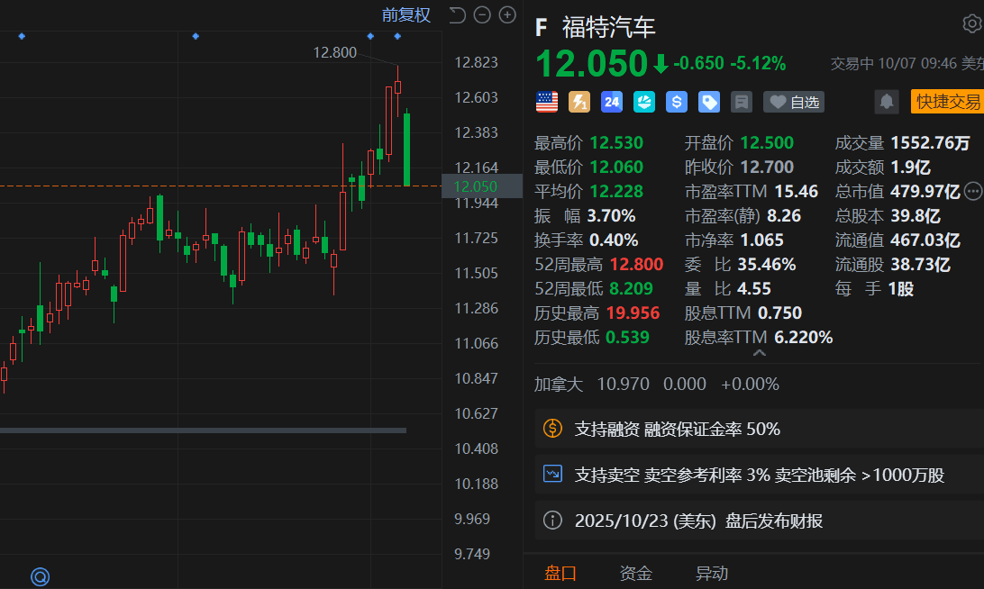Open settings gear next to stock name

click(x=972, y=24)
